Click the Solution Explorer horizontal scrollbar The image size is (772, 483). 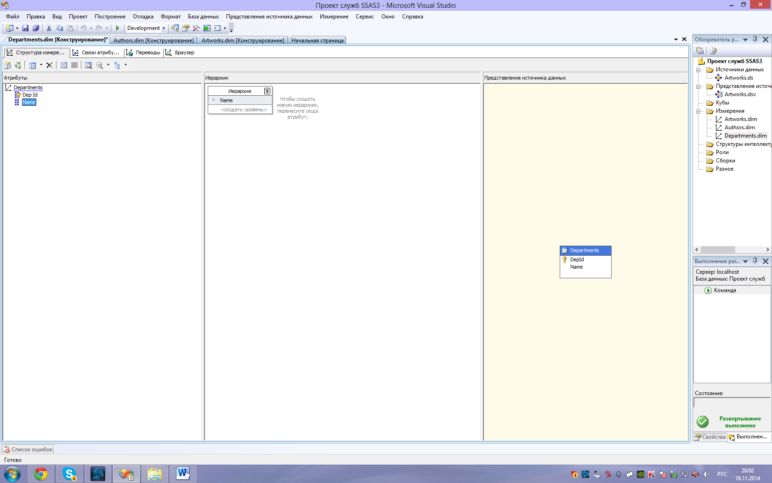(732, 250)
